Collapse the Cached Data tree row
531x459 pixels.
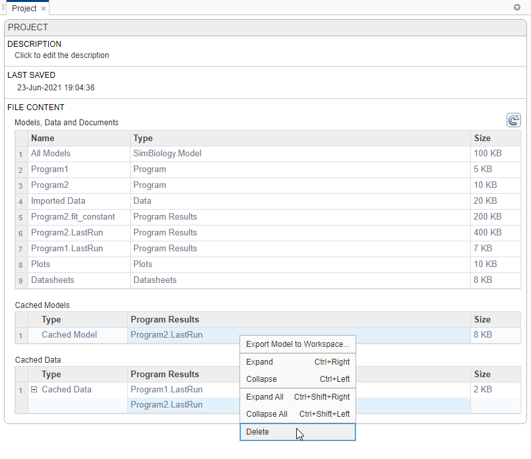point(34,390)
